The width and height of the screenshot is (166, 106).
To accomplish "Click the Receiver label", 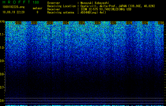I will 54,9.
